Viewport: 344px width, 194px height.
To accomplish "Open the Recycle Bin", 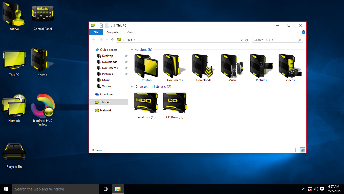I will [x=14, y=152].
